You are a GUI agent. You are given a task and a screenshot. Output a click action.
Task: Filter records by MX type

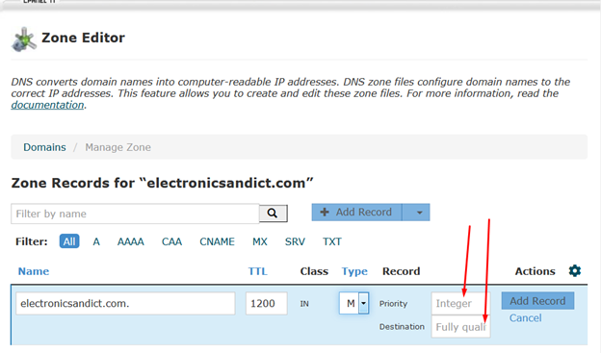(x=260, y=242)
